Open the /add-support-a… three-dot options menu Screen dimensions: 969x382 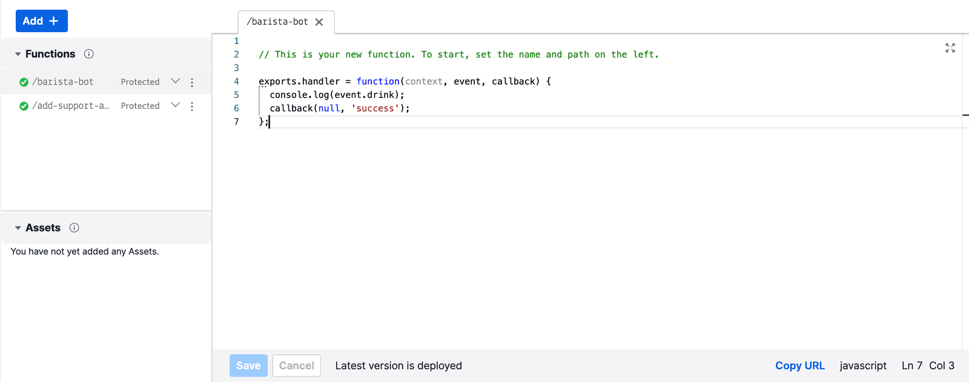point(192,106)
